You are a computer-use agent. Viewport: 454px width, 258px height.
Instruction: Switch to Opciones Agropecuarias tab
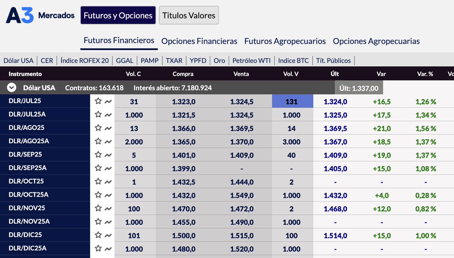click(376, 41)
